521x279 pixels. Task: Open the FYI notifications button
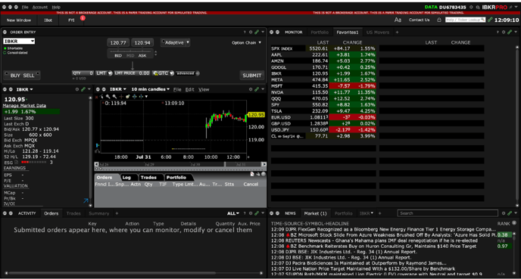tap(71, 20)
